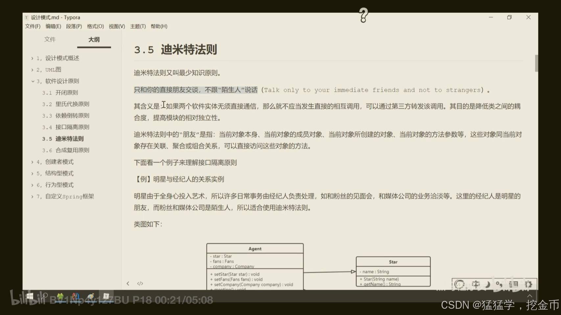Toggle Chinese punctuation on the IME bar

(499, 284)
